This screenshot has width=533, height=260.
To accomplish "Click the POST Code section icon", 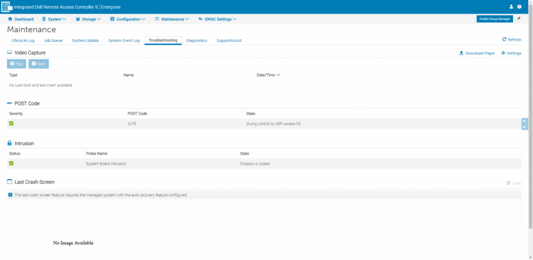I will pyautogui.click(x=10, y=103).
